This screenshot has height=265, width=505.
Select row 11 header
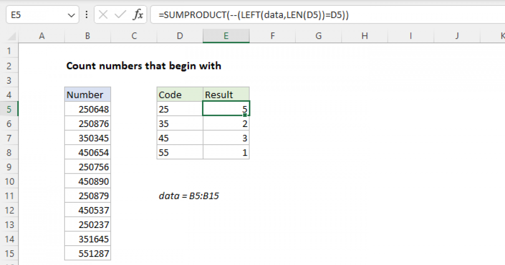coord(9,196)
